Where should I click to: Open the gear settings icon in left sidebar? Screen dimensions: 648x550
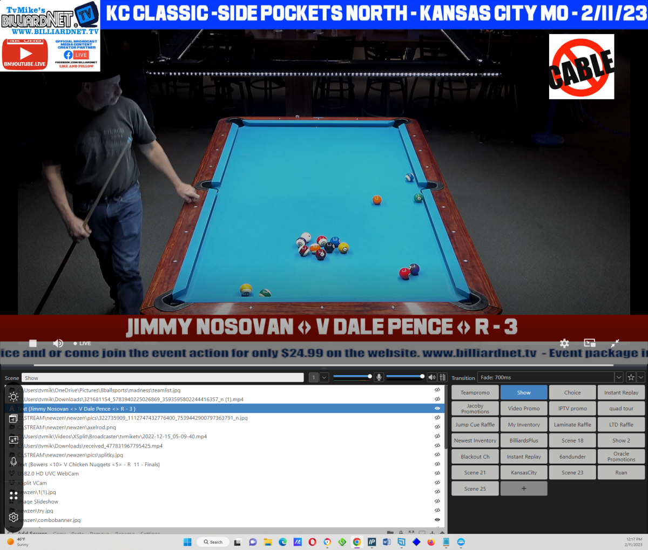point(13,517)
